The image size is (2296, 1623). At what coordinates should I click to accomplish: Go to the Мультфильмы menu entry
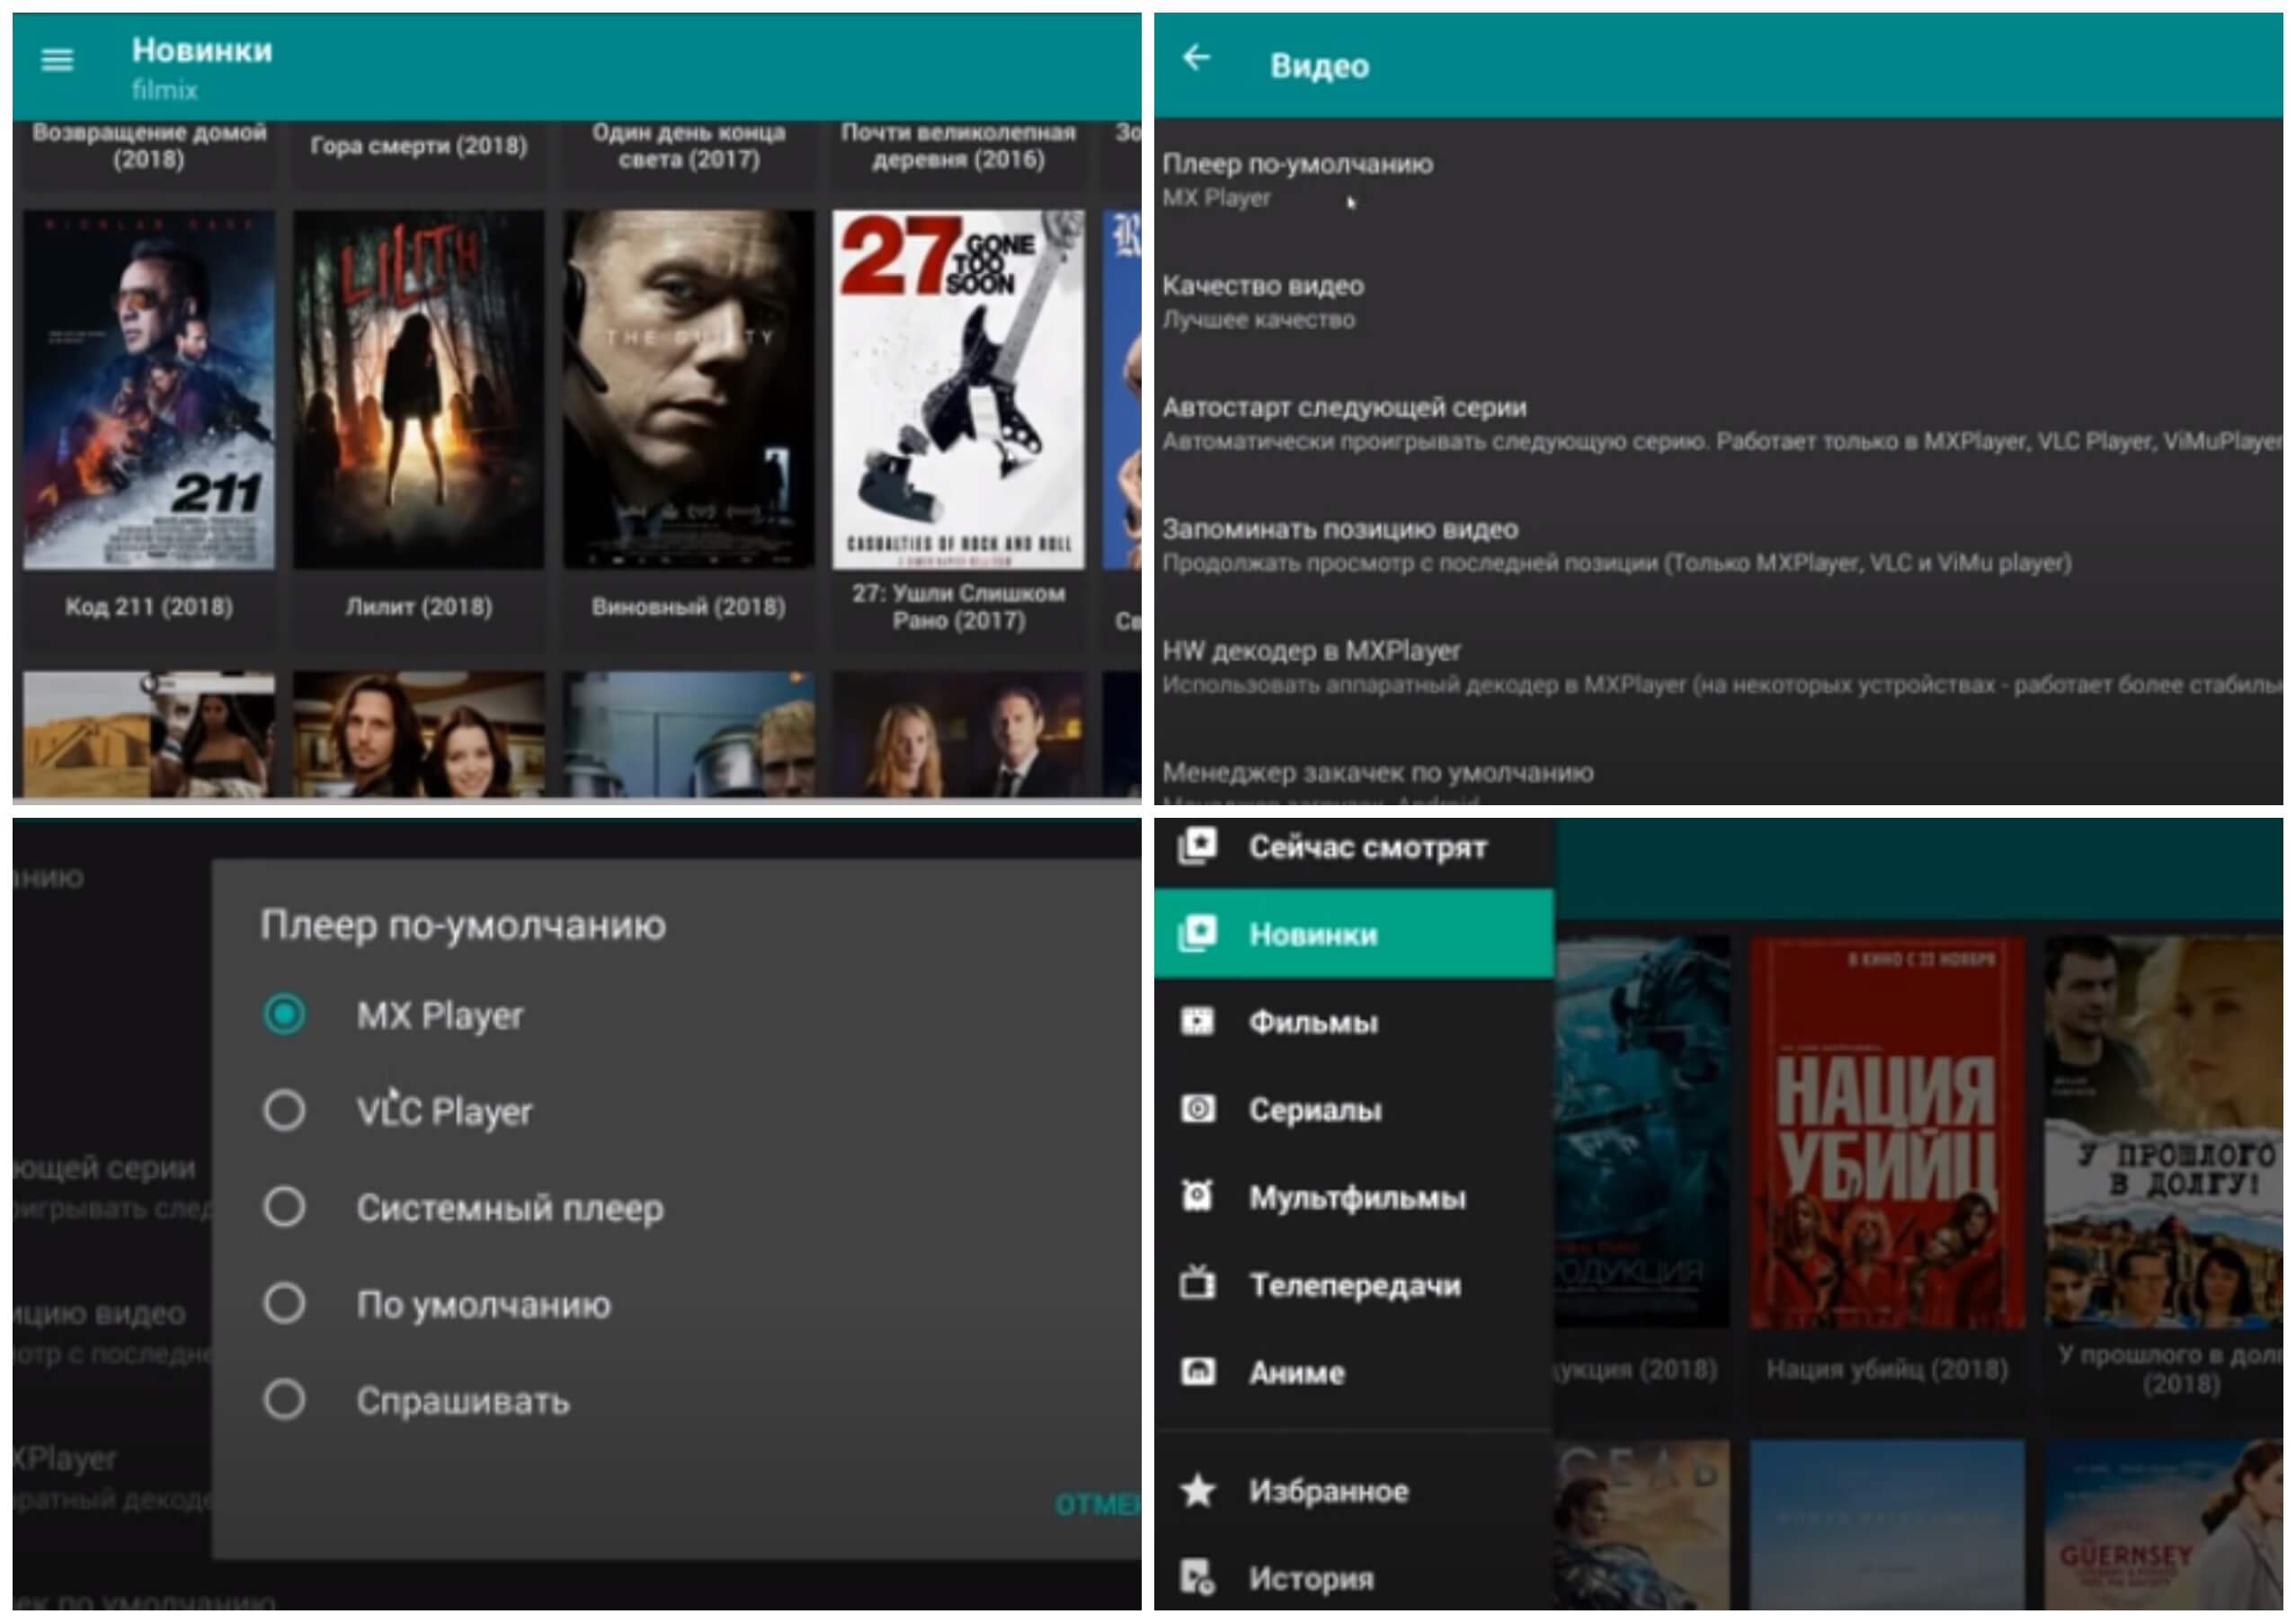[x=1354, y=1197]
